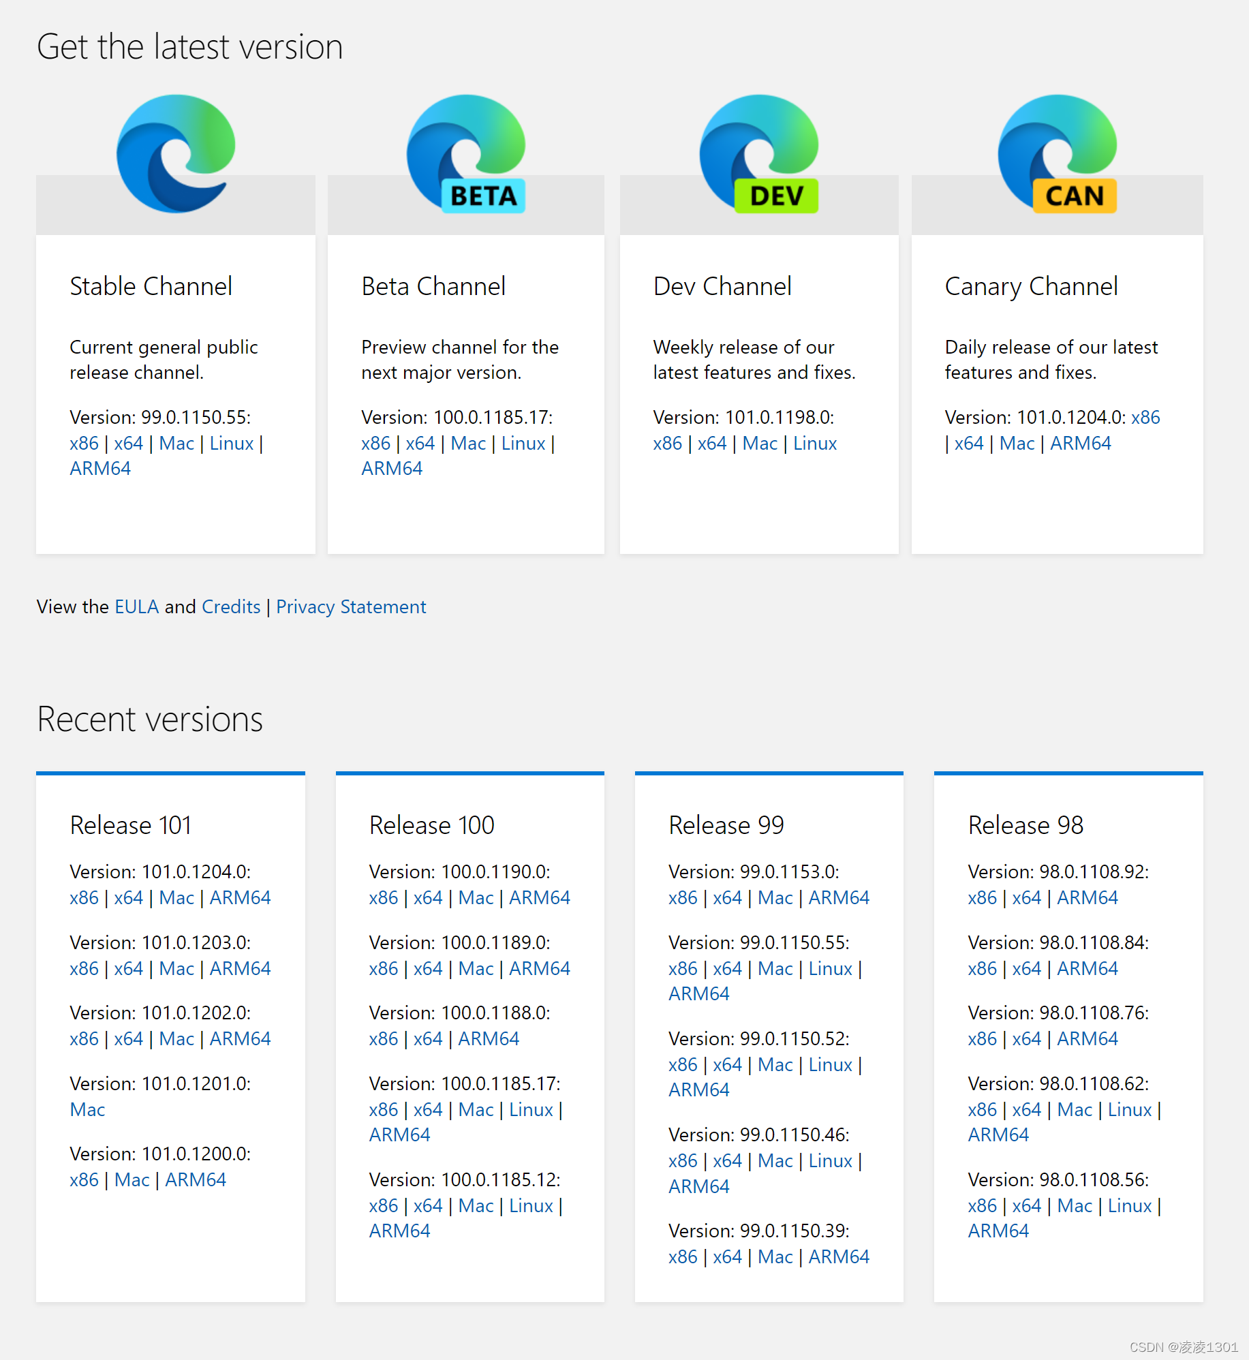Download ARM64 for version 98.0.1108.56

[x=998, y=1231]
